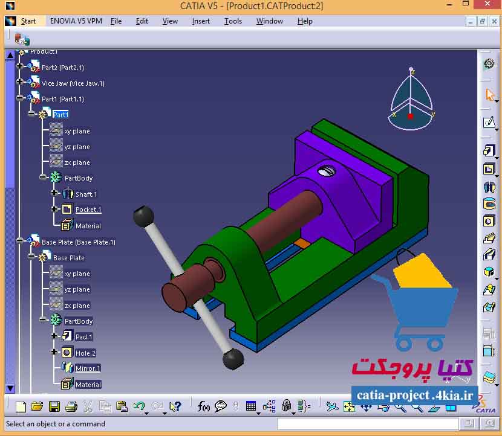This screenshot has width=502, height=436.
Task: Open the Sketcher tool
Action: (489, 122)
